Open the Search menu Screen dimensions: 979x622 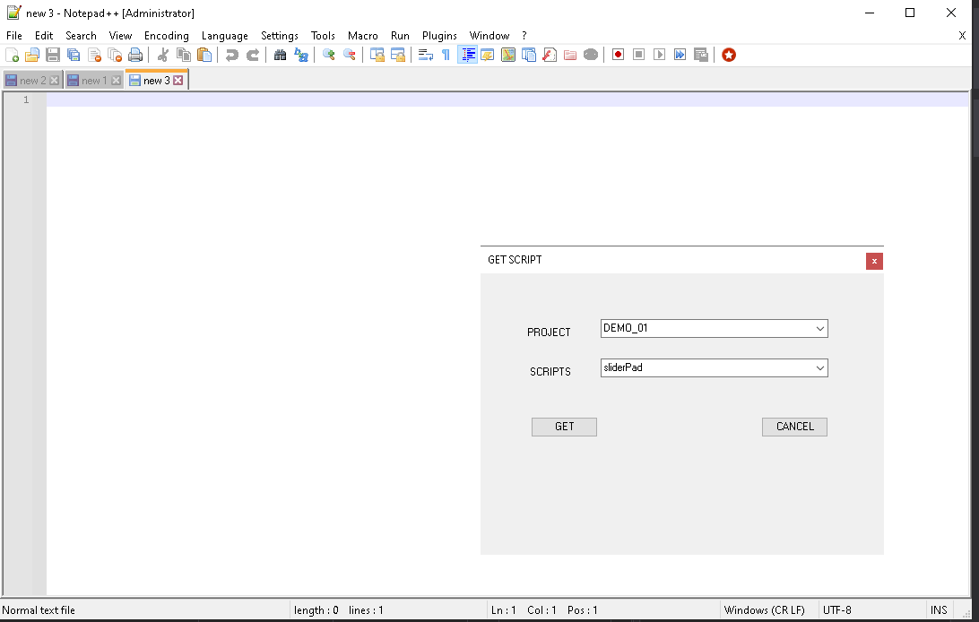(82, 36)
